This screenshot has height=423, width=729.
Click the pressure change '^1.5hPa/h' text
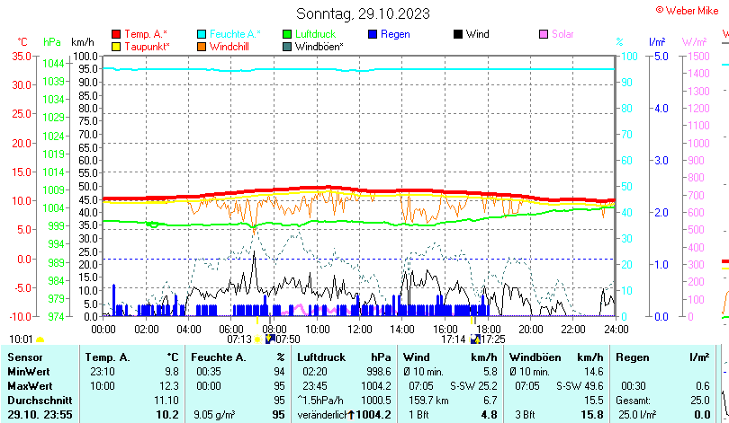point(320,401)
